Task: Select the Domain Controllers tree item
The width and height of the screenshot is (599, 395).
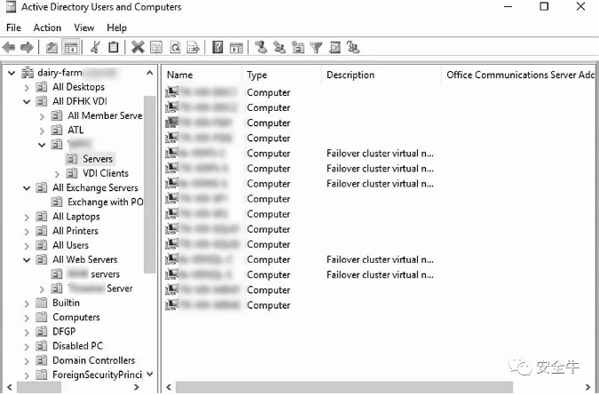Action: click(x=93, y=360)
